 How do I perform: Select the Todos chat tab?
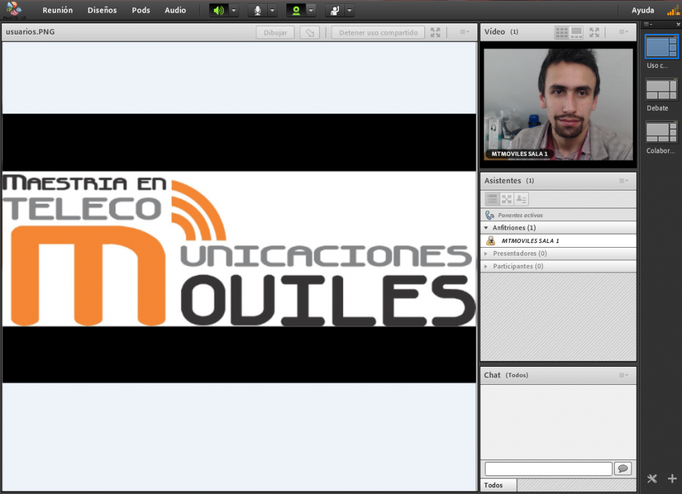pyautogui.click(x=498, y=485)
